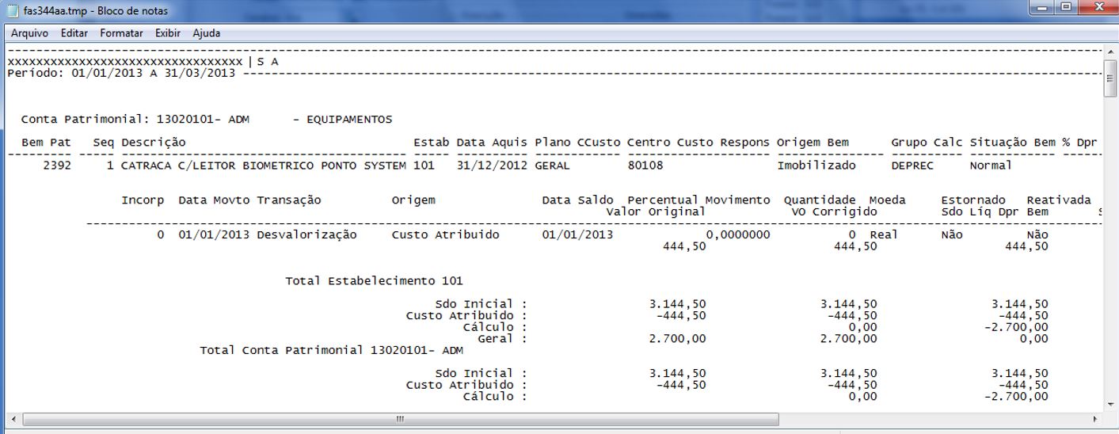Click the 'Percentual Movimento' sub-header
This screenshot has height=434, width=1119.
698,200
